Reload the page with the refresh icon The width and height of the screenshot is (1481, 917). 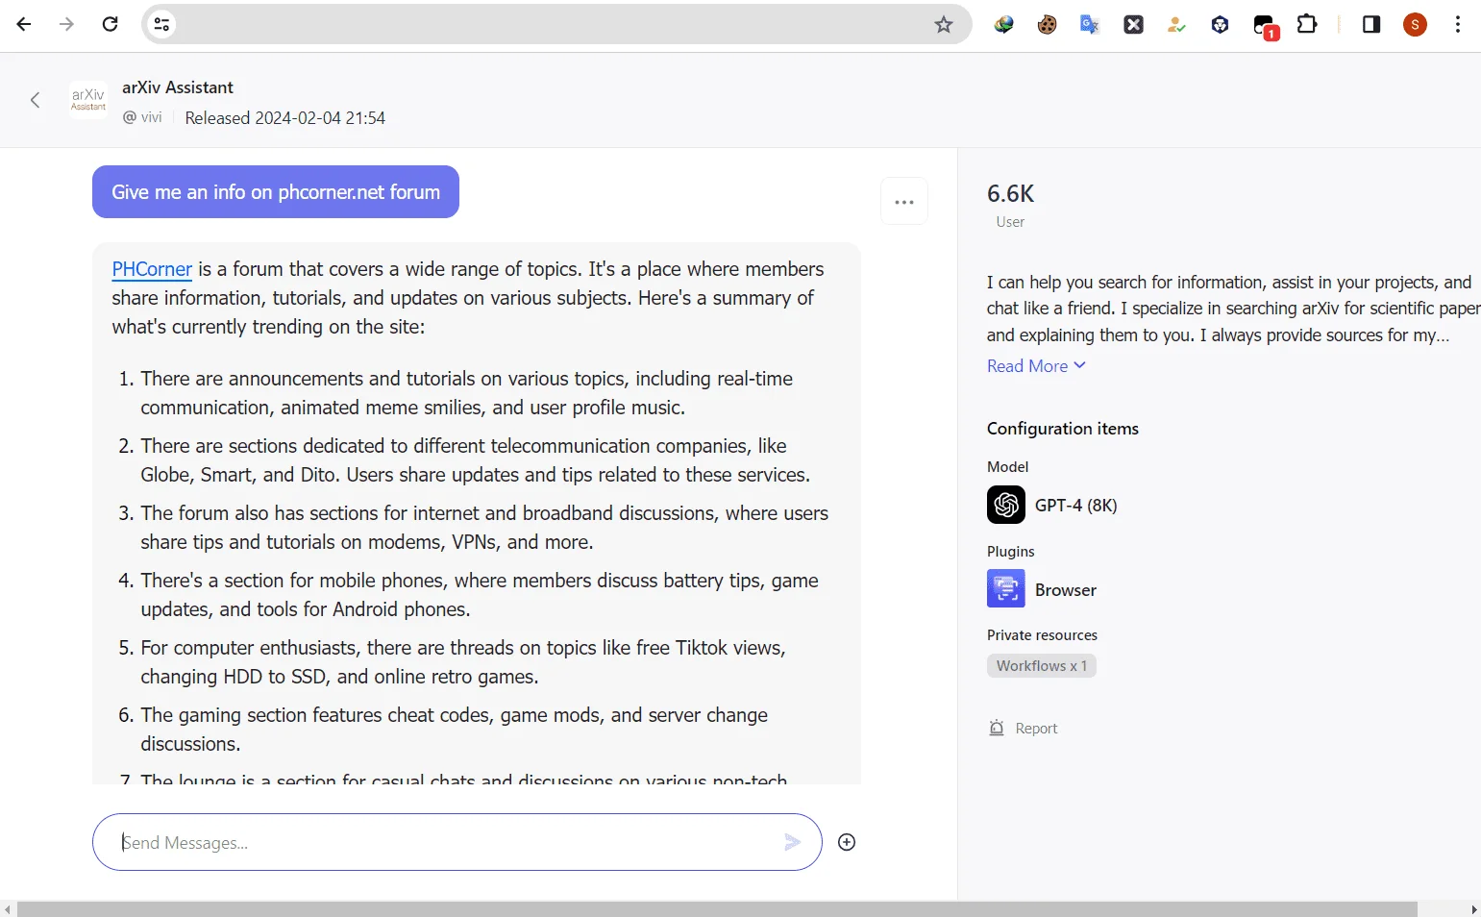coord(111,24)
